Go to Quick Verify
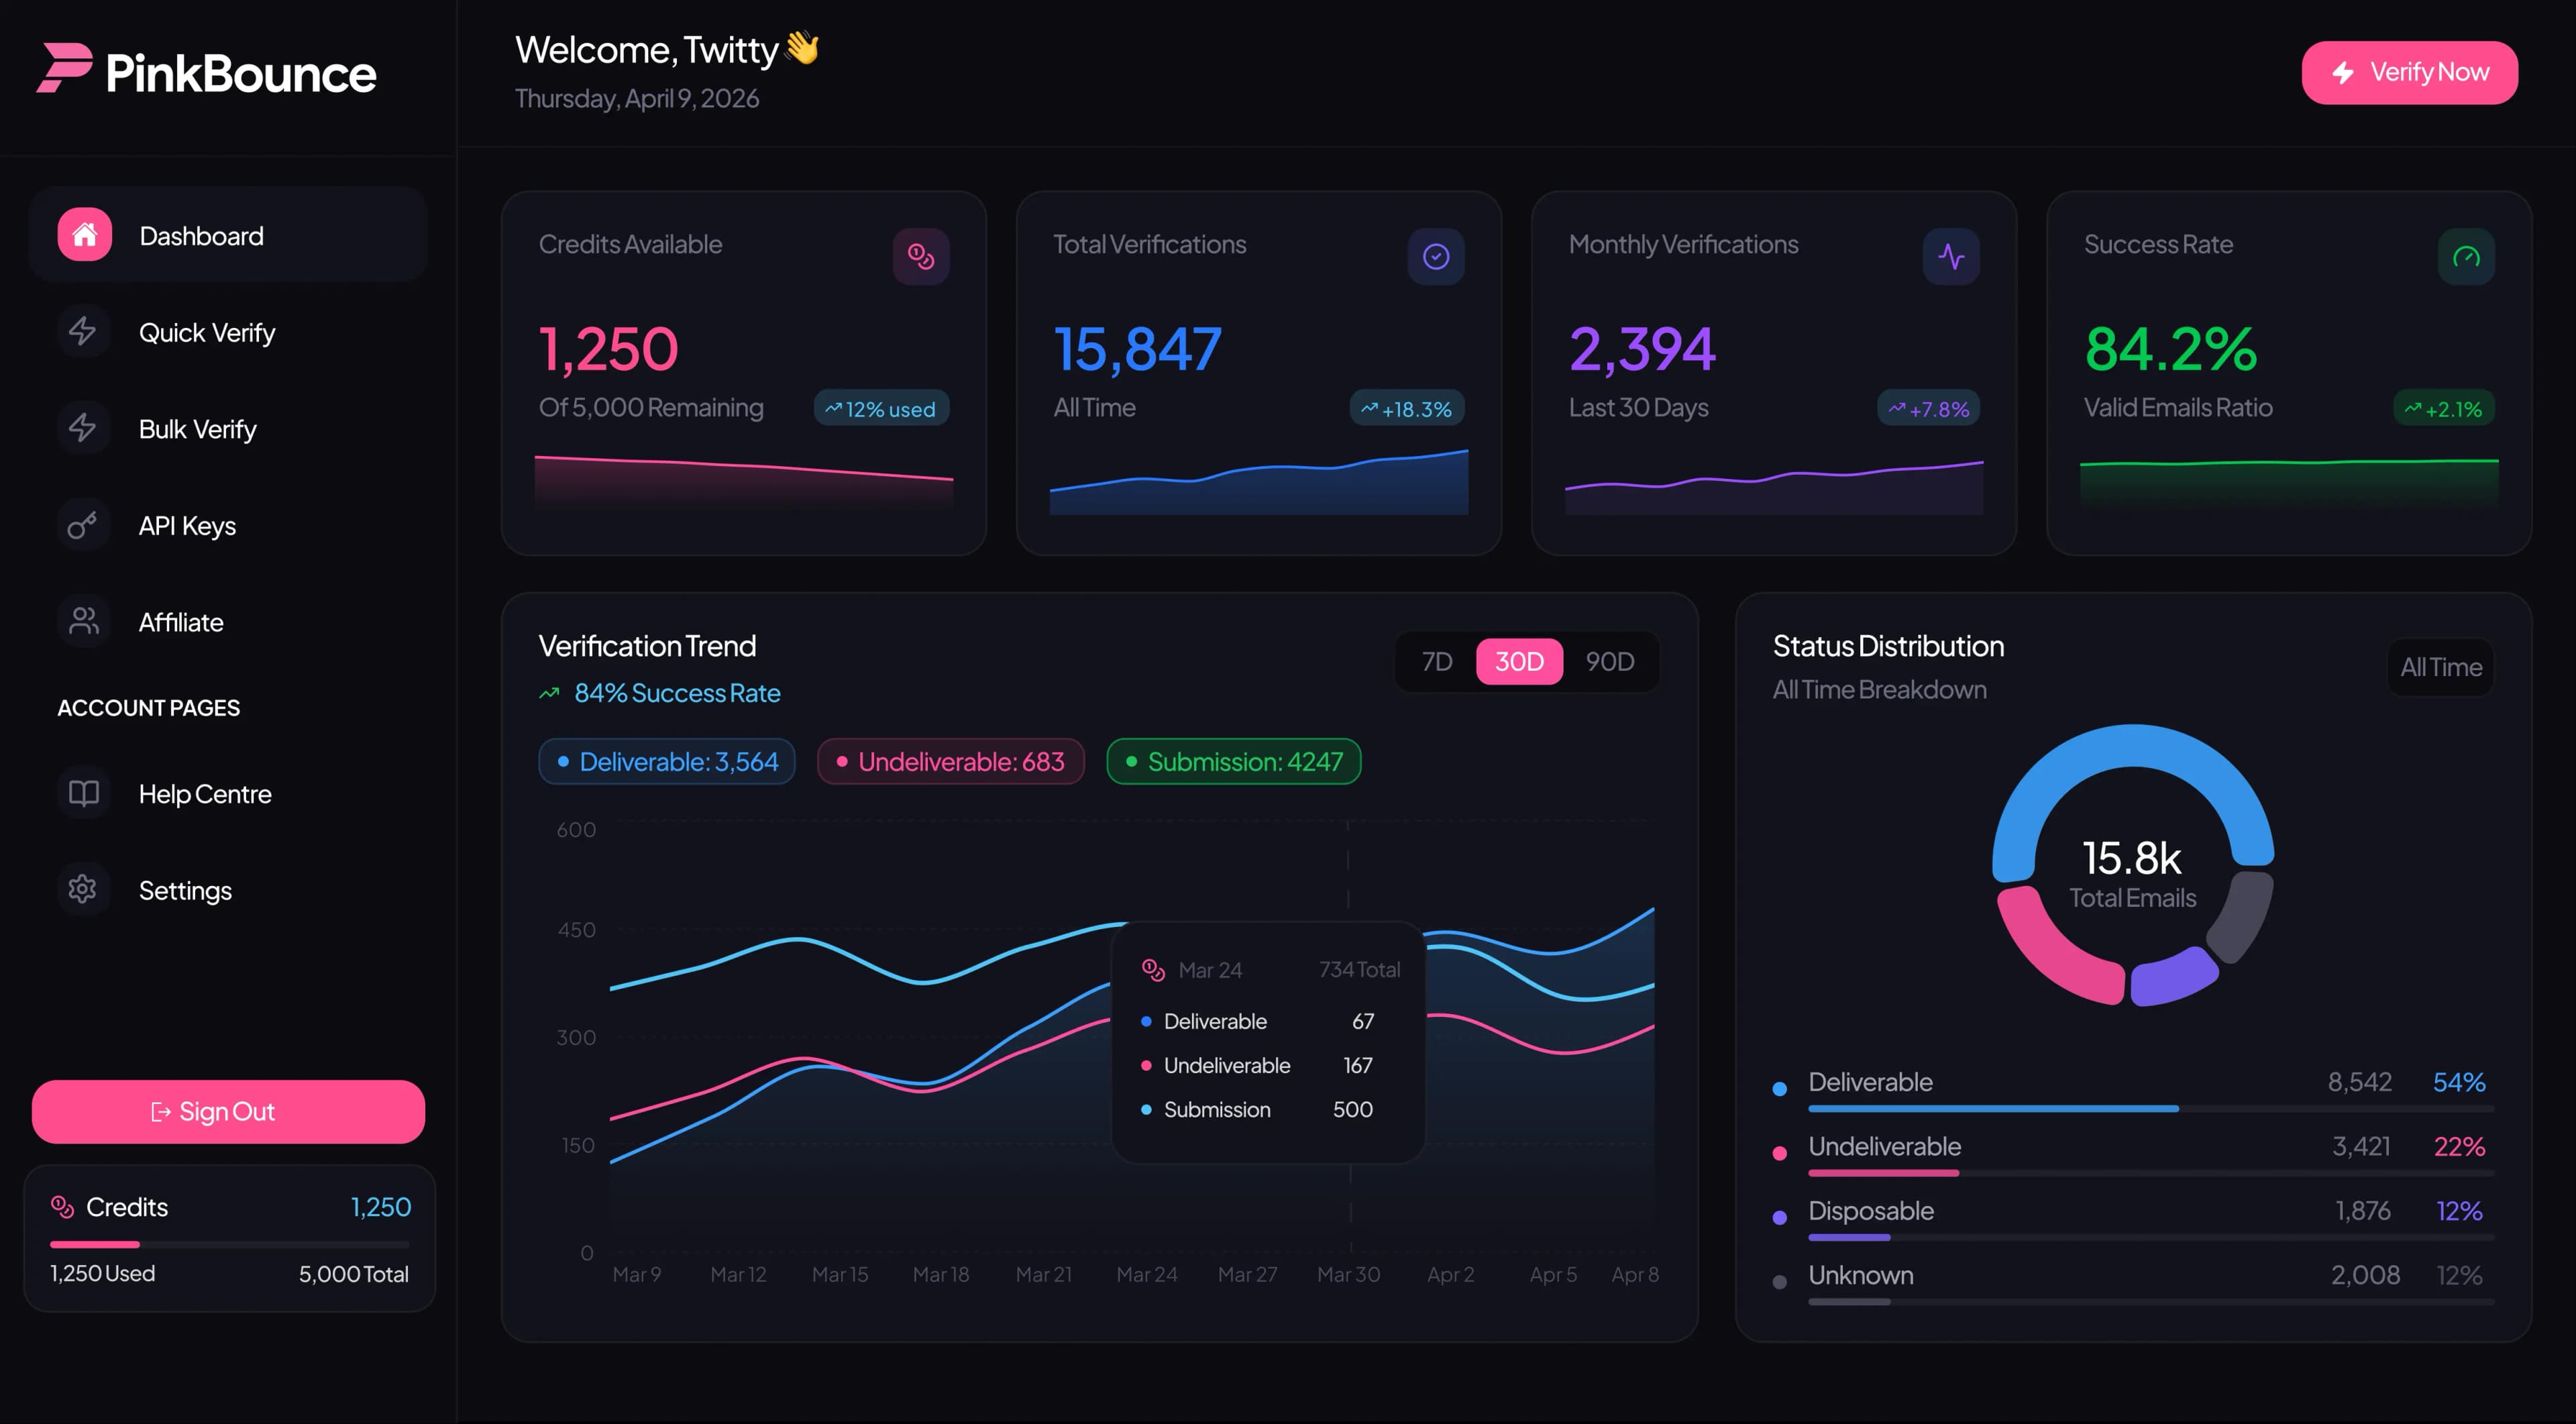 [x=228, y=331]
